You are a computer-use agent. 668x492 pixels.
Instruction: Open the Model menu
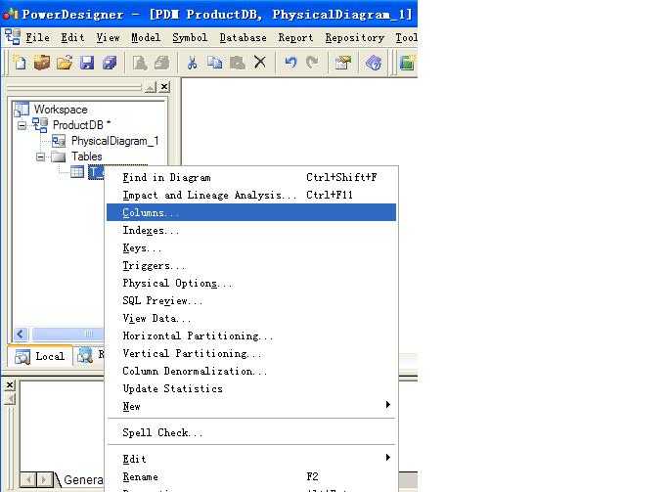point(146,38)
